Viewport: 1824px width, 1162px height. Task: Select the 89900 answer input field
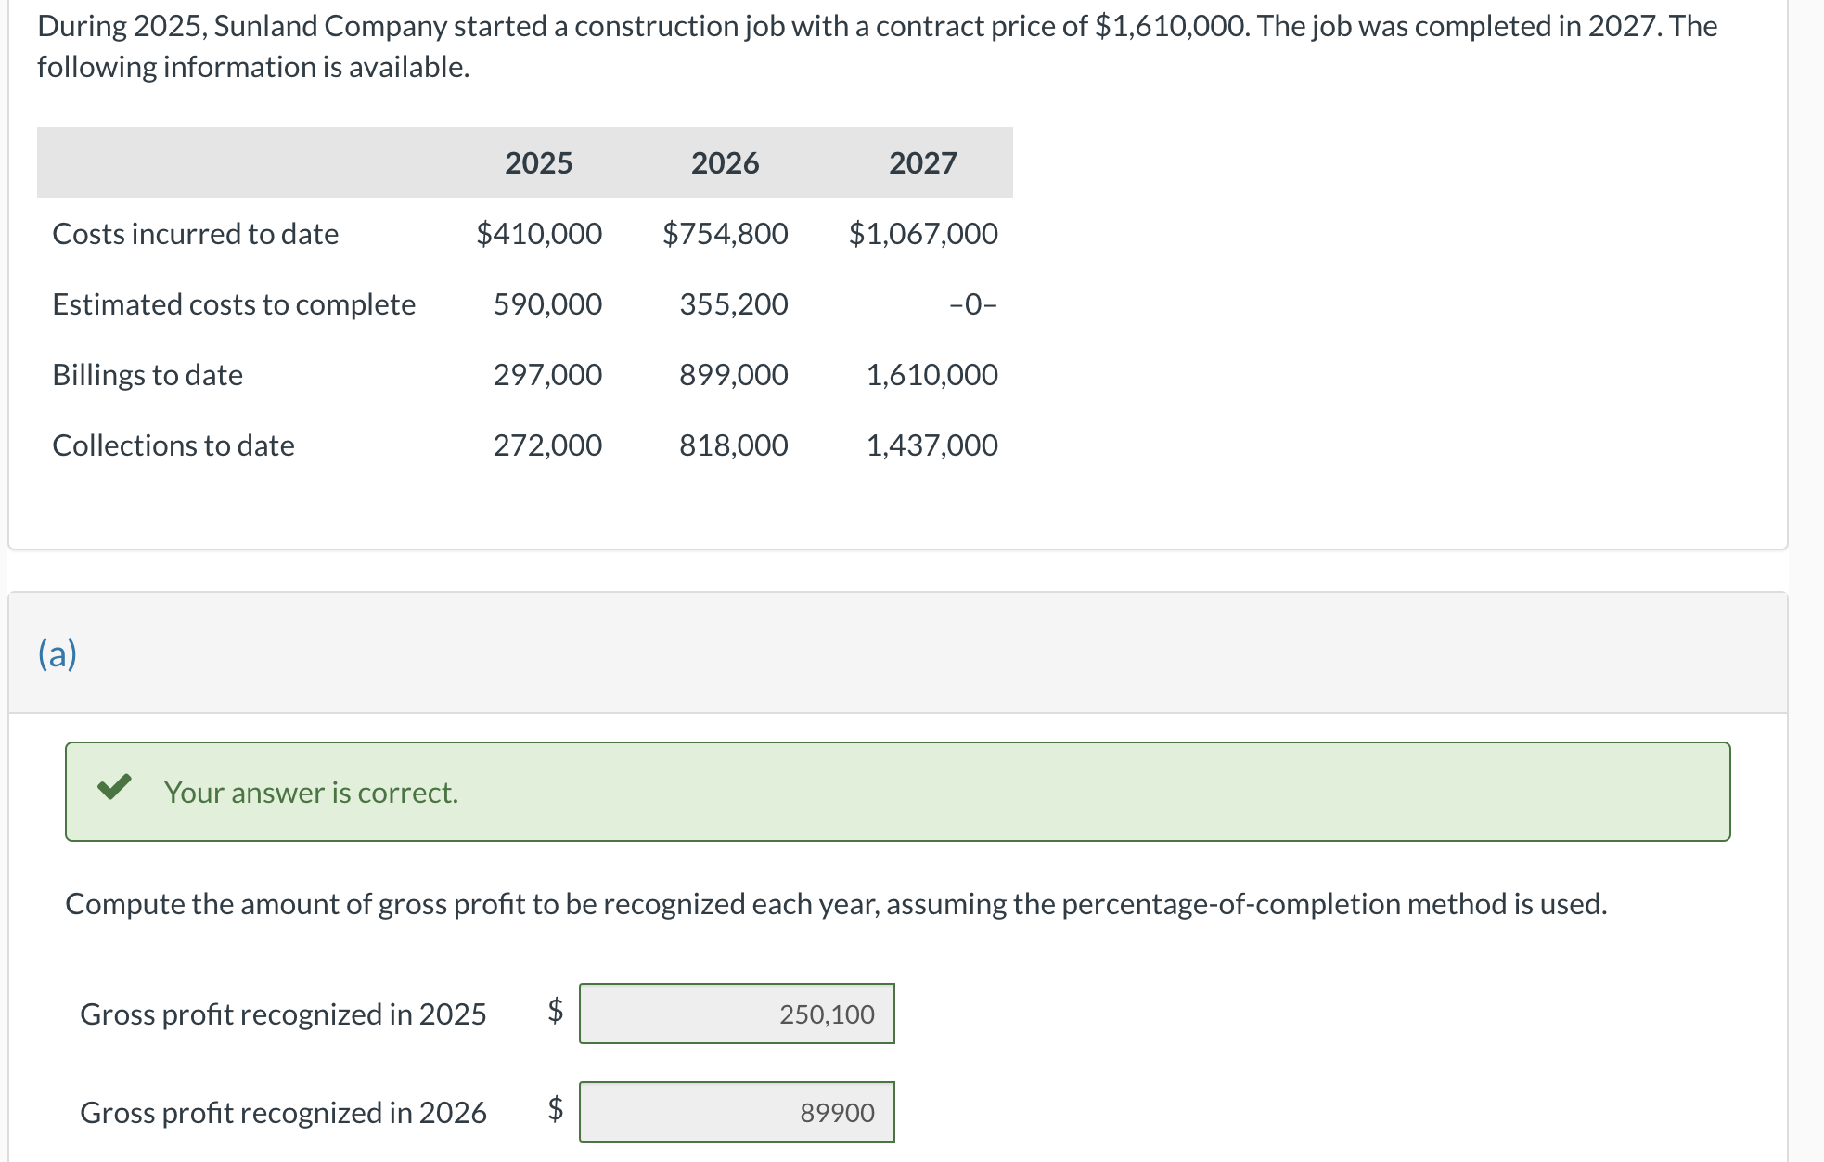[736, 1111]
